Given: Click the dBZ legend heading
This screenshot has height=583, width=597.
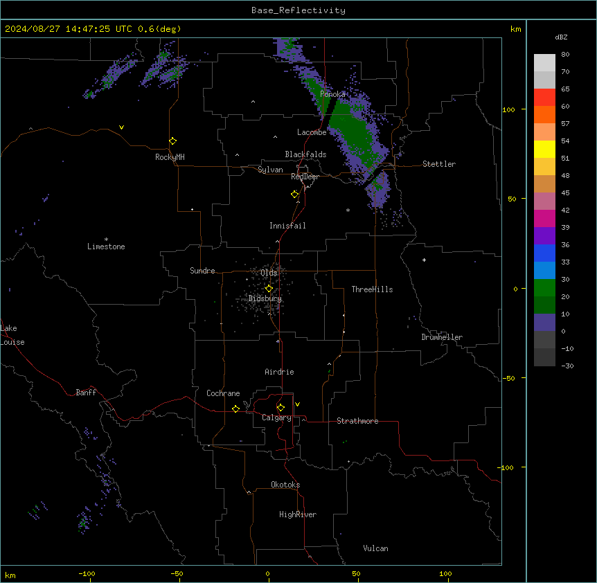Looking at the screenshot, I should (561, 37).
